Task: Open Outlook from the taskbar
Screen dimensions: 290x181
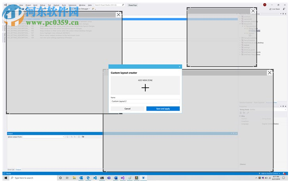Action: [81, 178]
